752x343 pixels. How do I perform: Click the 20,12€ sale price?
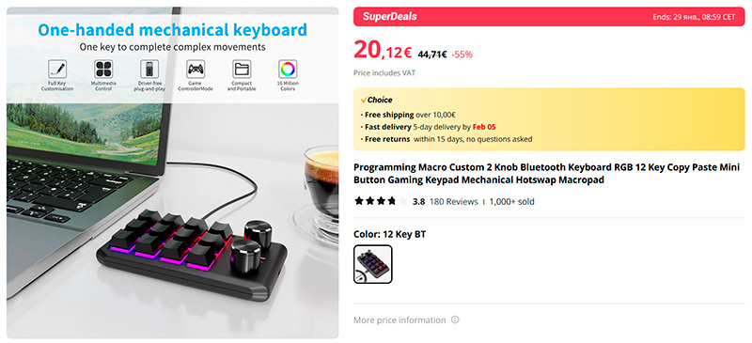pyautogui.click(x=383, y=50)
